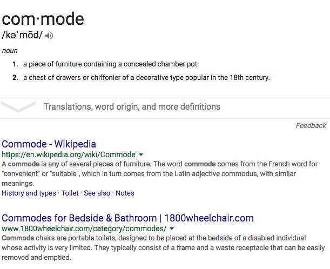Click the 1800wheelchair.com category URL
The image size is (330, 269).
click(x=84, y=228)
